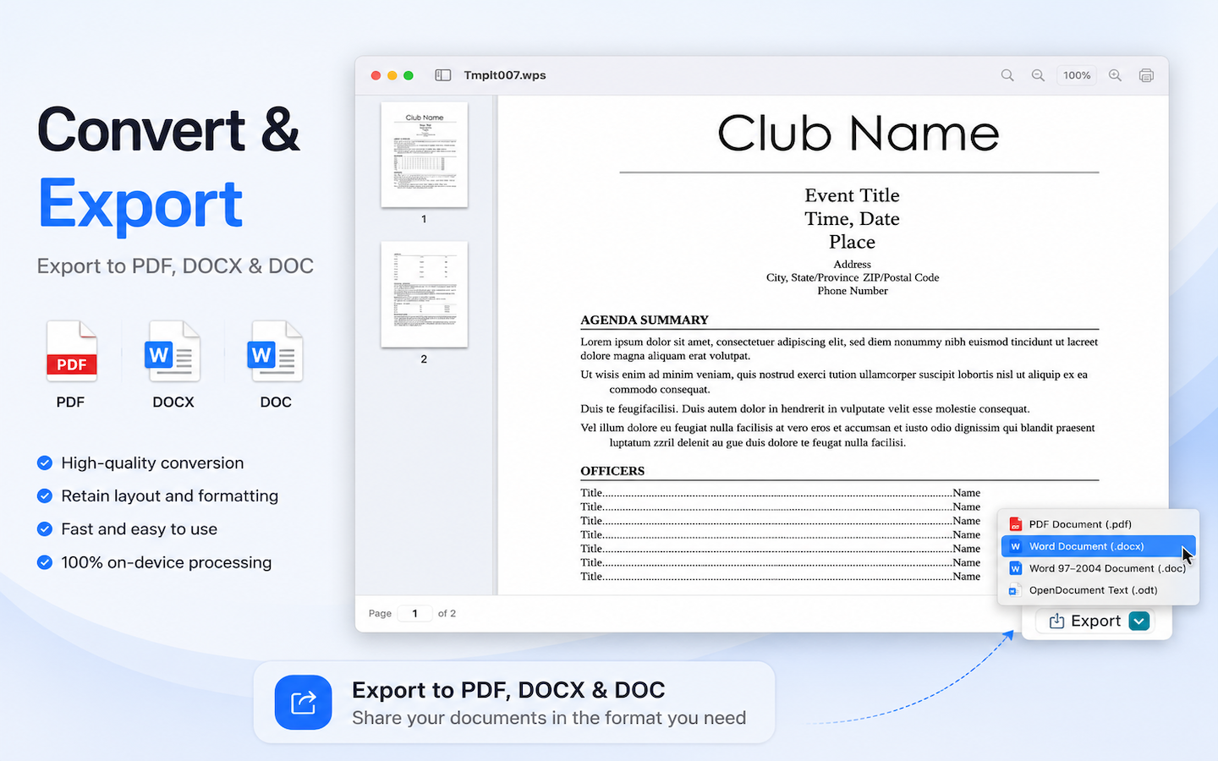
Task: Open the Export dropdown arrow
Action: [x=1139, y=621]
